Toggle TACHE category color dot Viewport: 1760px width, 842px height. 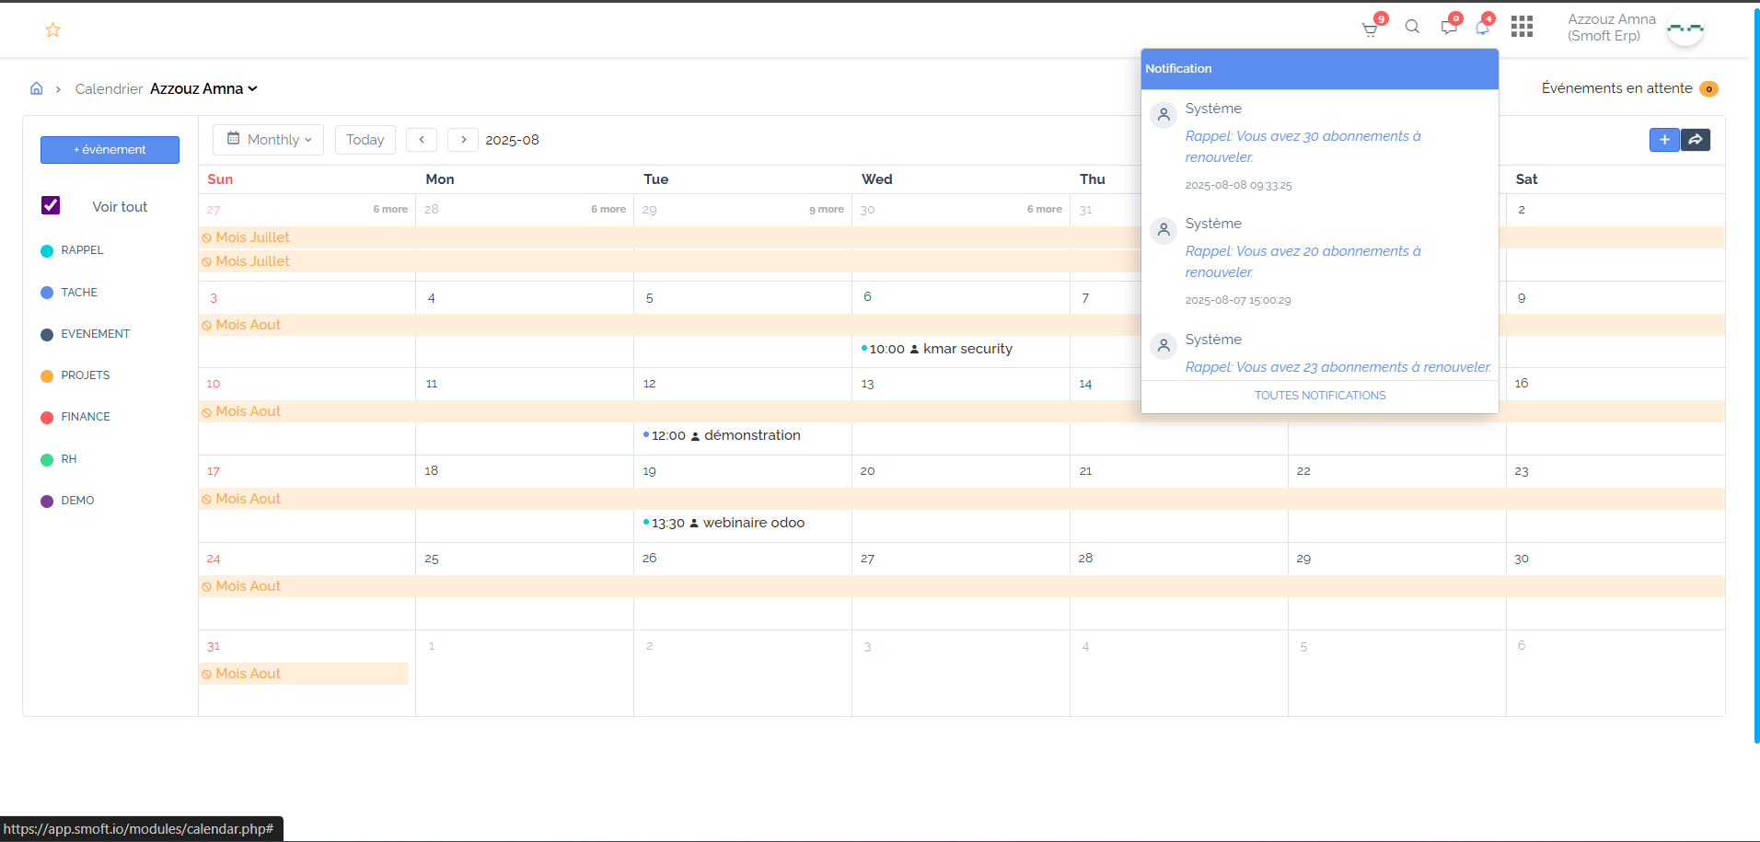[47, 293]
